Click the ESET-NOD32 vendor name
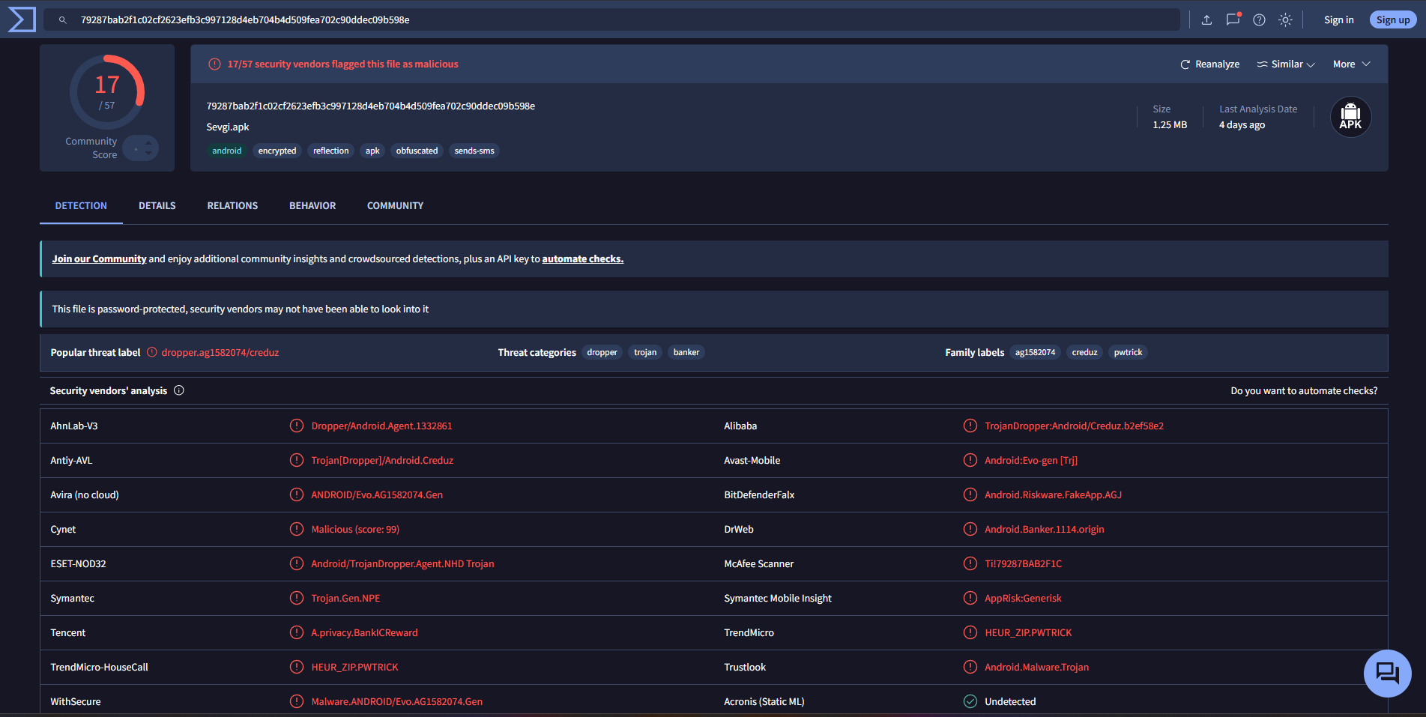The image size is (1426, 717). 78,563
